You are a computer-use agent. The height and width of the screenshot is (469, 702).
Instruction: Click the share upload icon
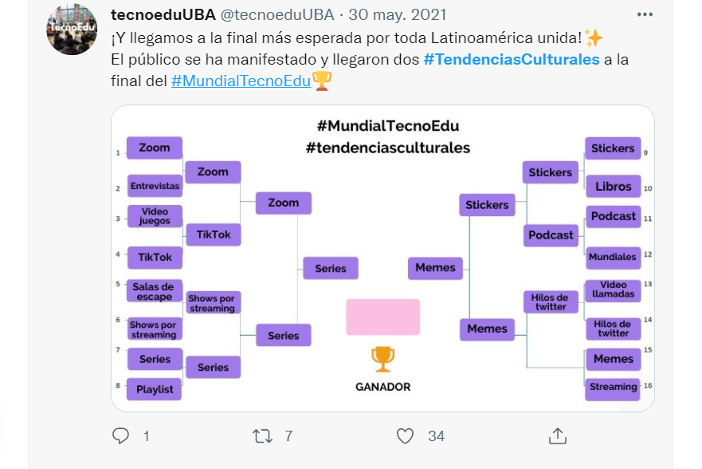[558, 436]
